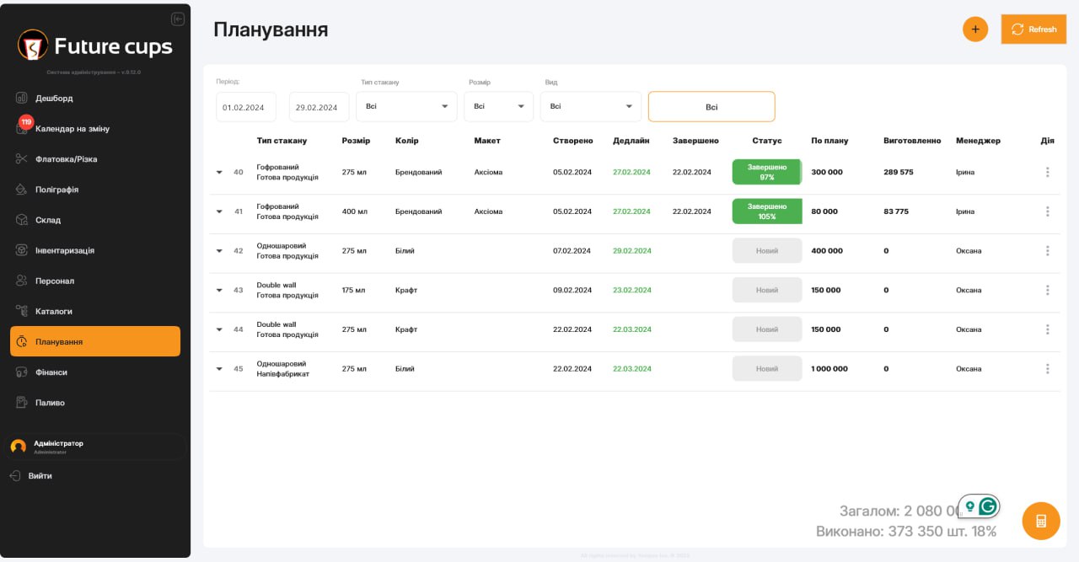Open actions menu for row 42

click(x=1048, y=251)
